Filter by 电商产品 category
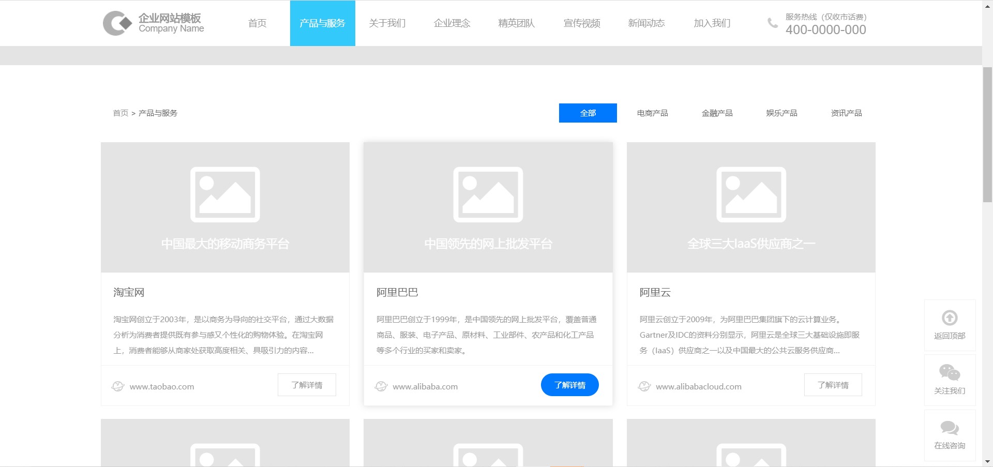The image size is (993, 467). coord(653,113)
